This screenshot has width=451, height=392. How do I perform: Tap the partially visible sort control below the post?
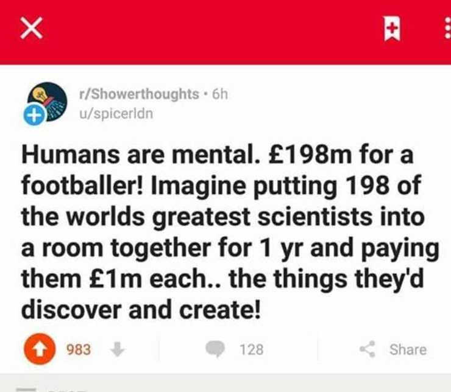[x=52, y=390]
